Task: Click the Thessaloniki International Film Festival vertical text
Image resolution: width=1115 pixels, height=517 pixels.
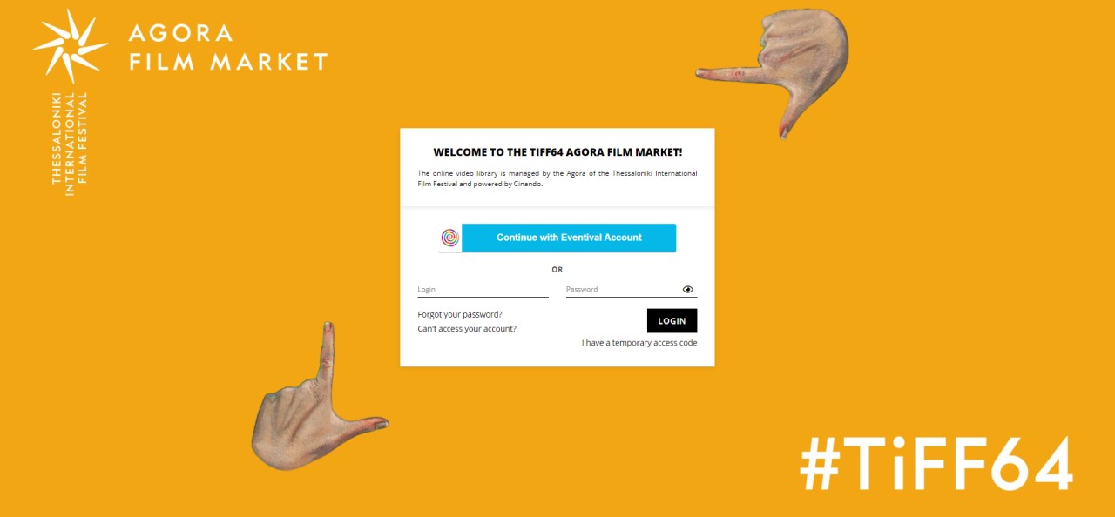Action: (x=70, y=138)
